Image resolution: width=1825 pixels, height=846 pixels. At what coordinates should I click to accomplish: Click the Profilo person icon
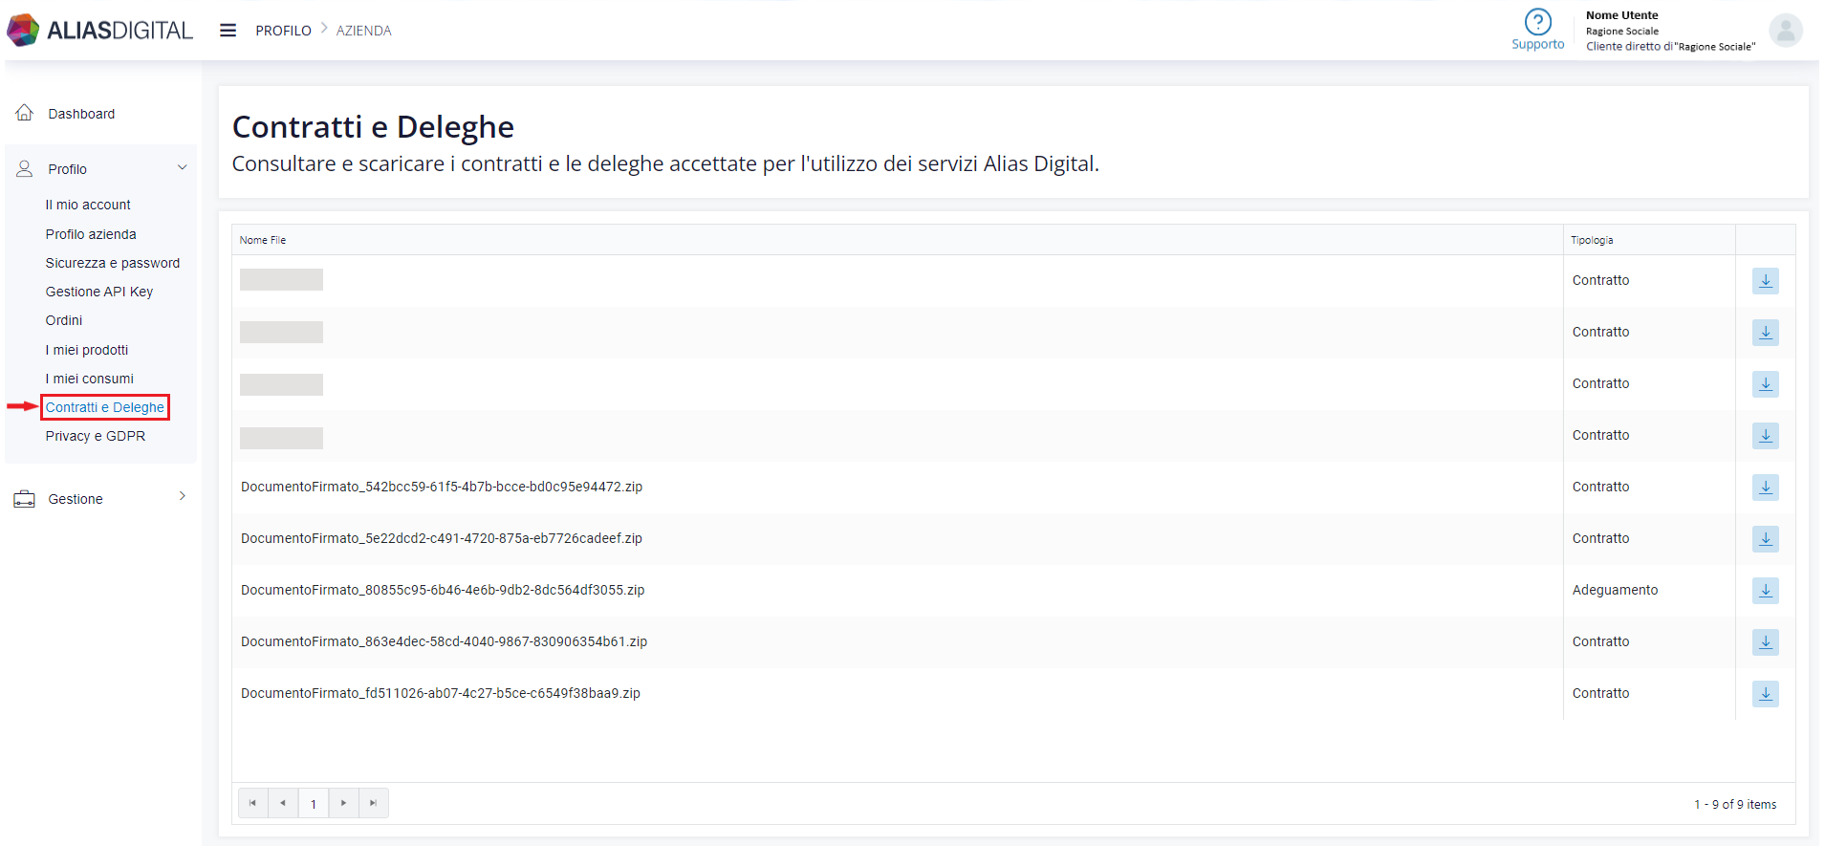pyautogui.click(x=25, y=168)
